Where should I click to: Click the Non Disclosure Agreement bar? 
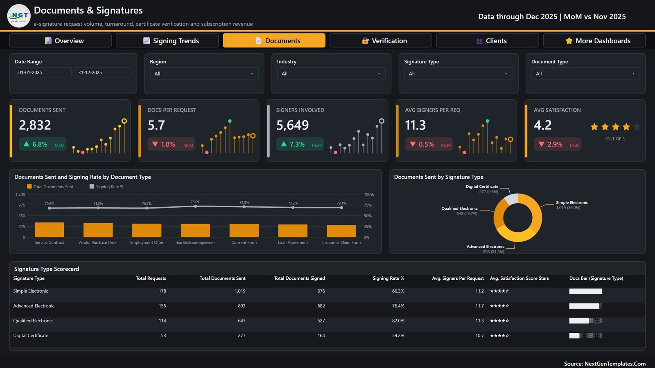pos(195,231)
